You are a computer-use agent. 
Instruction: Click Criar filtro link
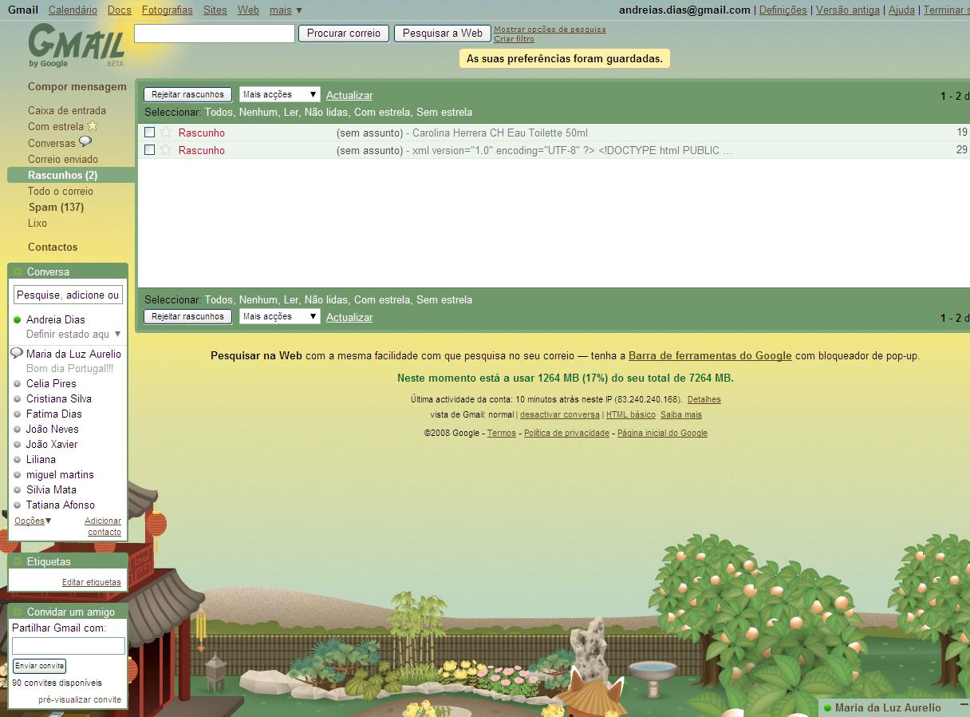(x=514, y=38)
